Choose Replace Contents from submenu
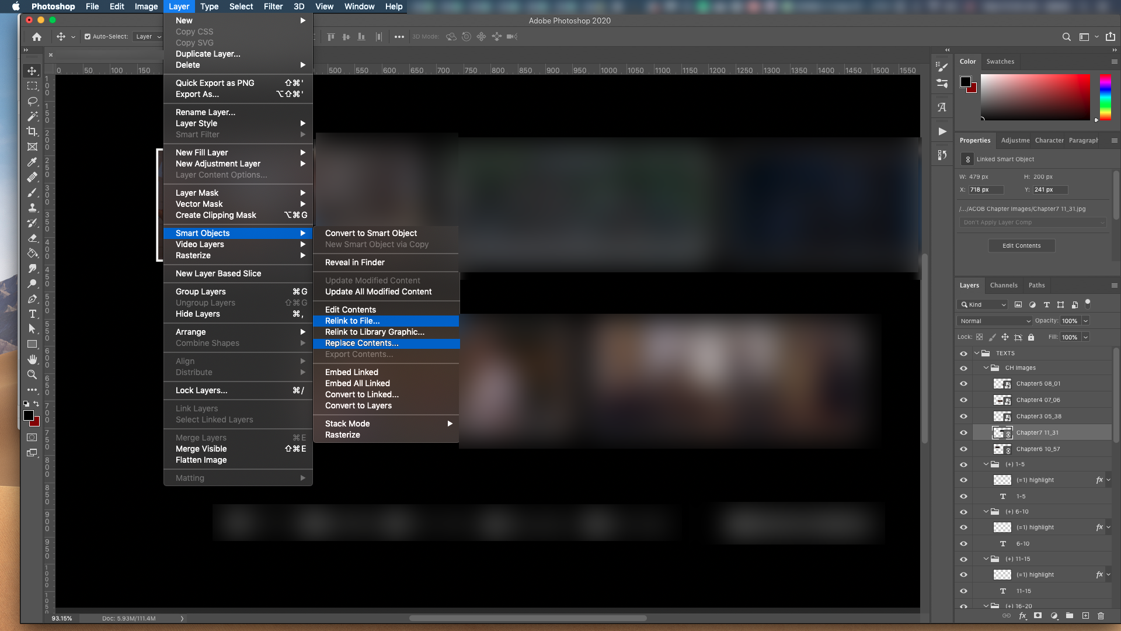 click(361, 343)
